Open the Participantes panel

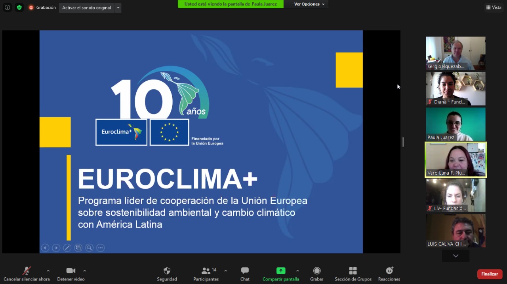pos(206,274)
